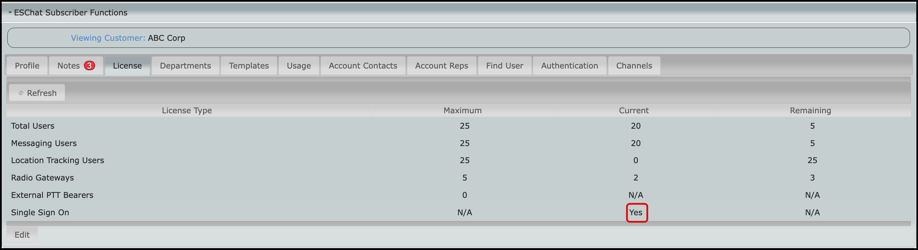The image size is (918, 250).
Task: Click the ESChat Subscriber Functions title
Action: coord(71,12)
